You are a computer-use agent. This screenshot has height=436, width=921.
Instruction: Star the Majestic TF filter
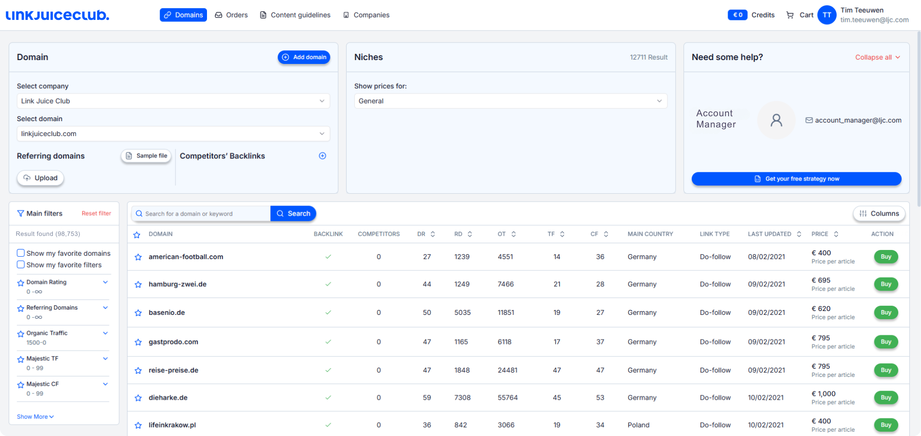(21, 359)
